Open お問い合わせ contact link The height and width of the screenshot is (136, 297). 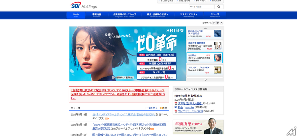click(183, 1)
